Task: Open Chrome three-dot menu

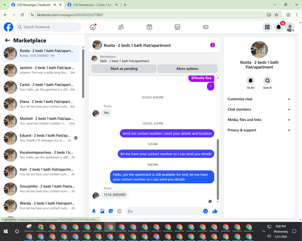Action: [297, 14]
